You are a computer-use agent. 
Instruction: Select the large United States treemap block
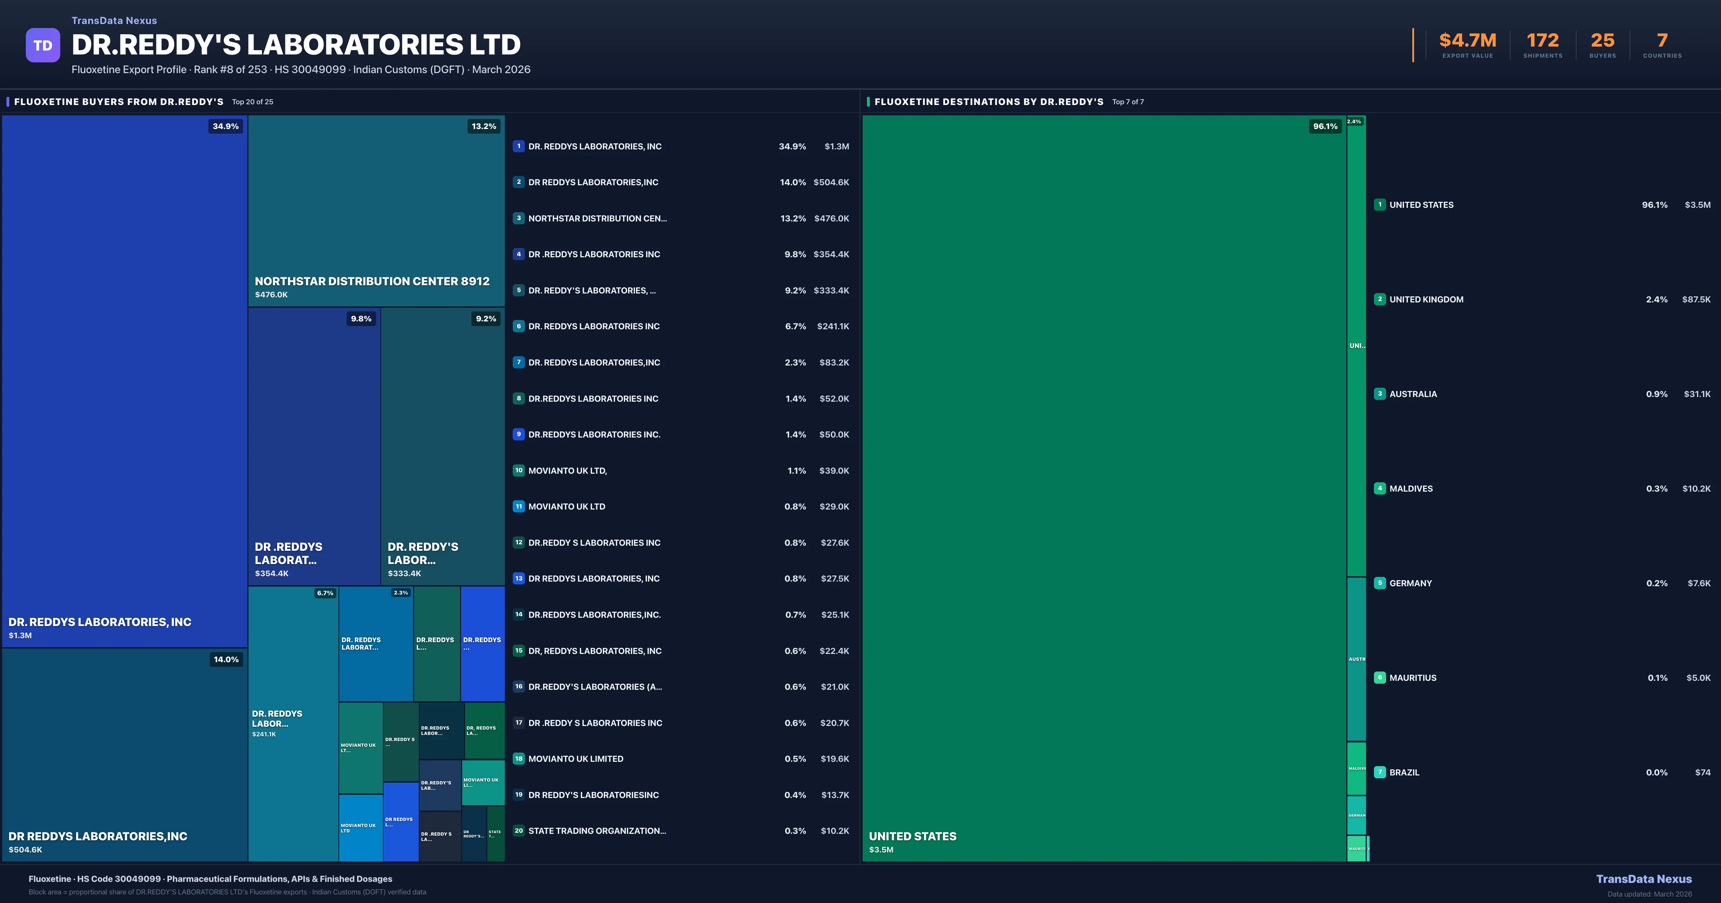(x=1104, y=488)
